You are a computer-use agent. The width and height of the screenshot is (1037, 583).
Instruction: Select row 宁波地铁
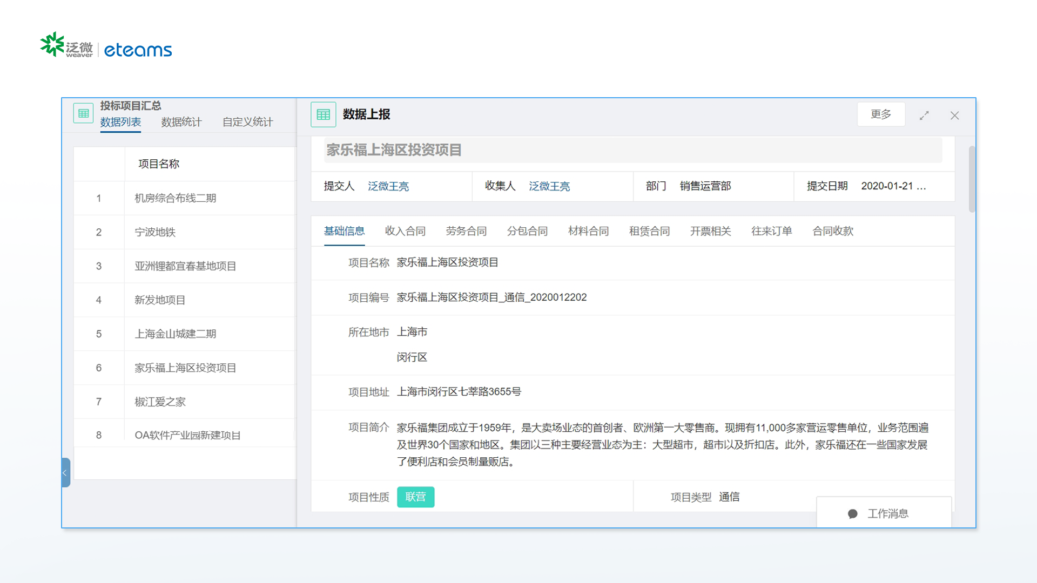(x=185, y=232)
